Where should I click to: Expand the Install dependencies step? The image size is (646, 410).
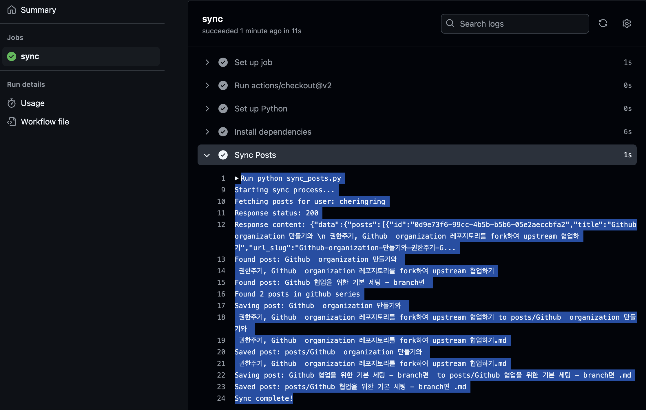(x=207, y=132)
